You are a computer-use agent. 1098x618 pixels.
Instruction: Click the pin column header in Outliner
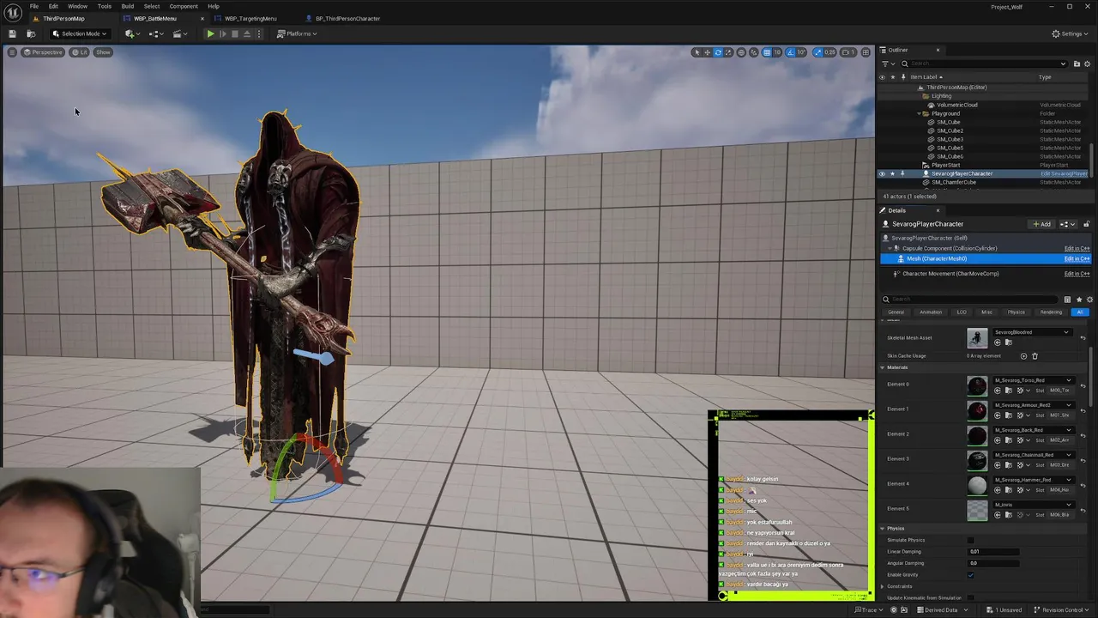902,77
